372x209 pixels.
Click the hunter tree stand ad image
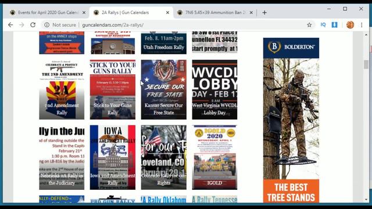tap(291, 118)
